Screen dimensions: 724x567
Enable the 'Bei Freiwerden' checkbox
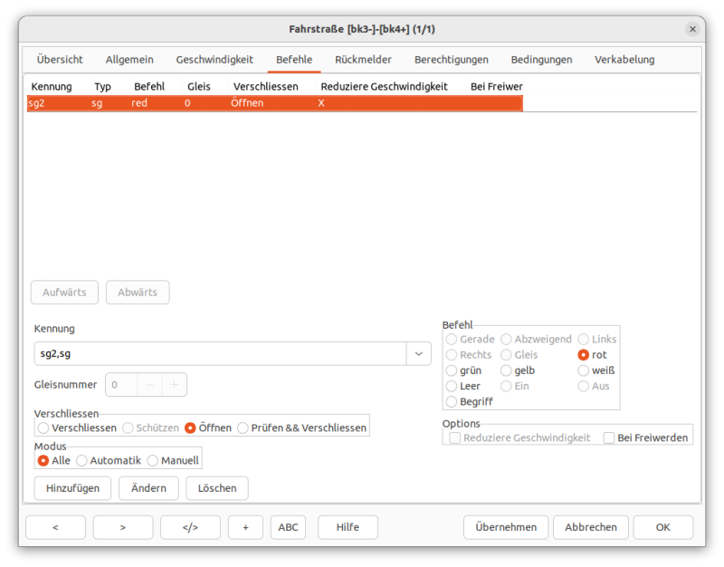click(610, 437)
